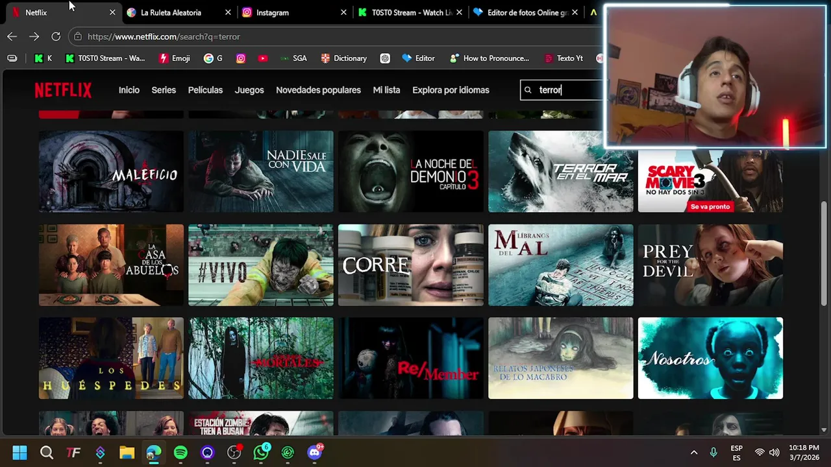Click the microphone tray icon
This screenshot has width=831, height=467.
point(713,453)
